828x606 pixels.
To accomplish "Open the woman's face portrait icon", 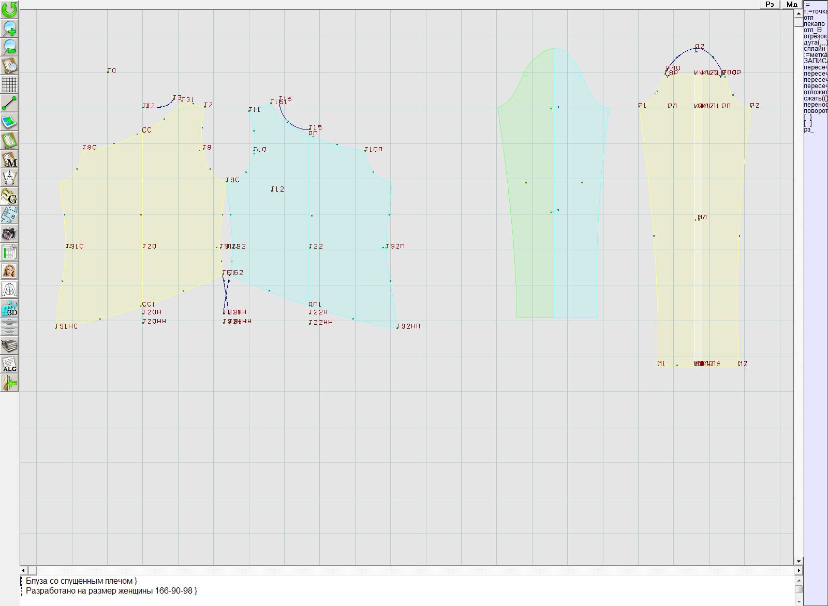I will pos(9,271).
